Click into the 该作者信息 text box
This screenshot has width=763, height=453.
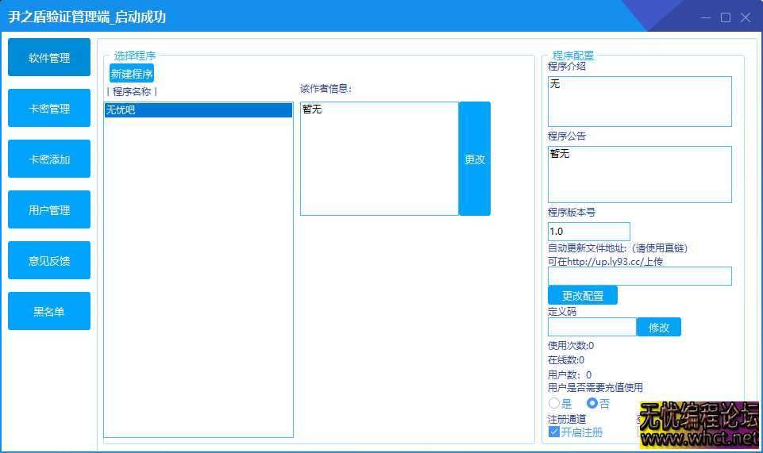pos(379,159)
